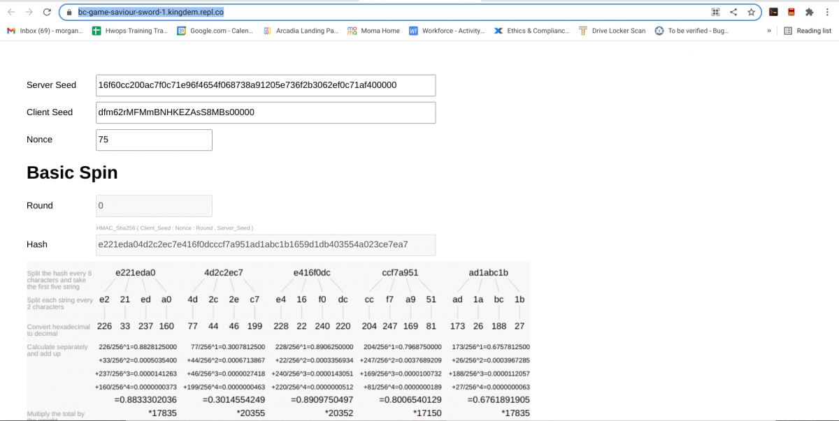Open the QR code icon in address bar
This screenshot has height=421, width=839.
point(715,12)
